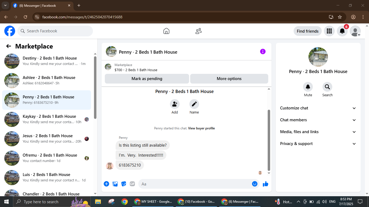The image size is (369, 207).
Task: Click More options button
Action: point(229,79)
